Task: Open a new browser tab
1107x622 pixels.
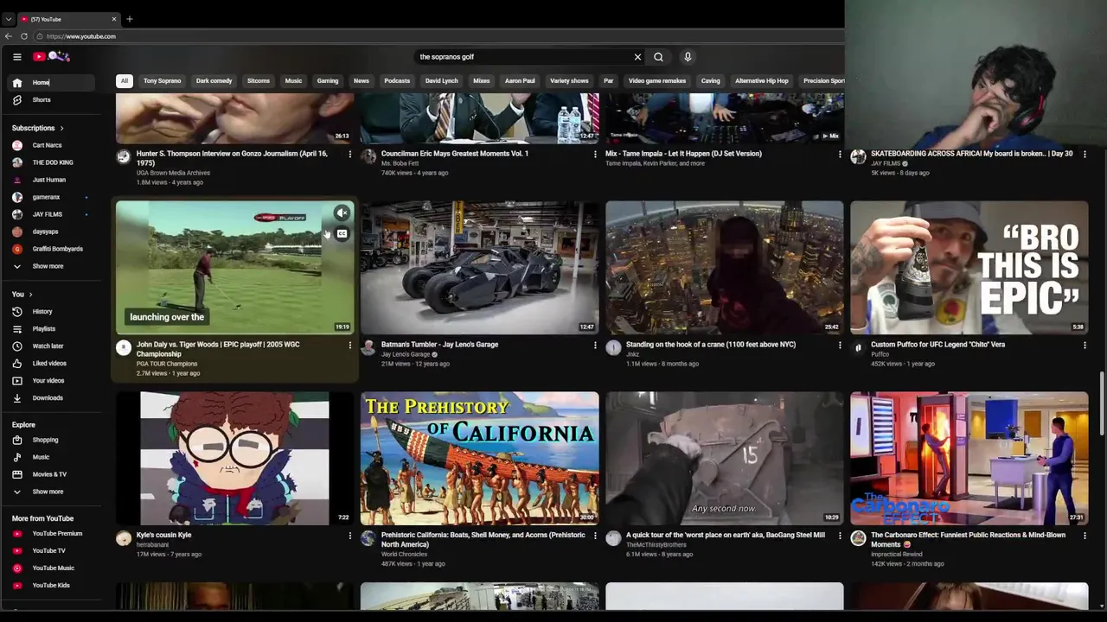Action: [130, 19]
